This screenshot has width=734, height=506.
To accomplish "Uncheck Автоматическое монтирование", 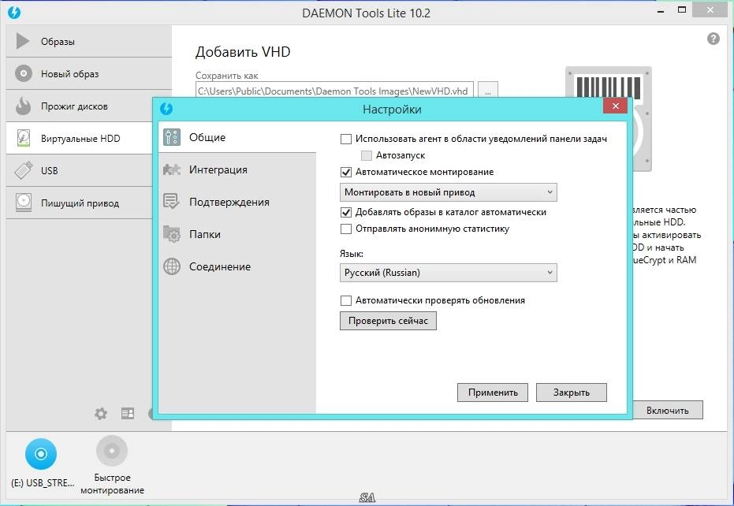I will coord(346,173).
